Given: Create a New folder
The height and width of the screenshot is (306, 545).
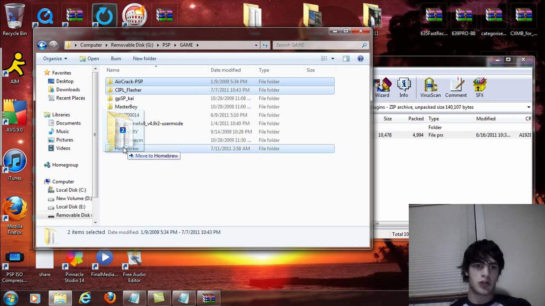Looking at the screenshot, I should coord(144,59).
